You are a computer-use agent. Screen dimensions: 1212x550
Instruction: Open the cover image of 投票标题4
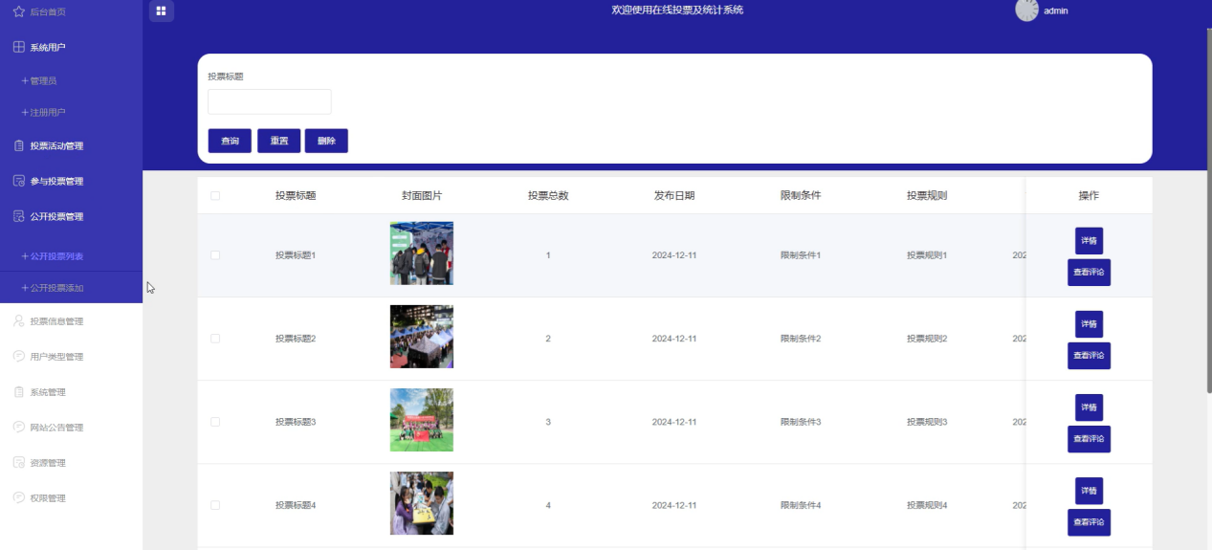(x=422, y=503)
